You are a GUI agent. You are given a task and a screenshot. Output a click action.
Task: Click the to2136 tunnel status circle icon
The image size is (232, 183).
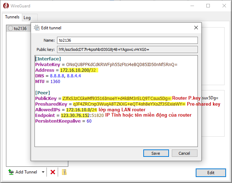pos(11,28)
